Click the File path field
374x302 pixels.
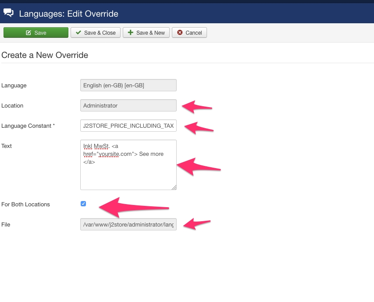pyautogui.click(x=128, y=224)
